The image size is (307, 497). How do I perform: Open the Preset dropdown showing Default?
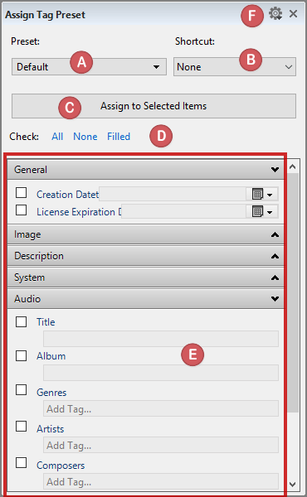coord(89,66)
